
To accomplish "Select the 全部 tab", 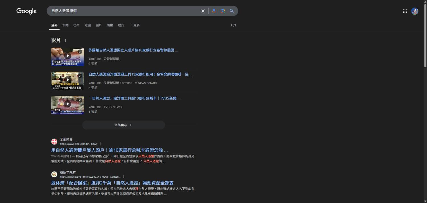I will coord(54,25).
